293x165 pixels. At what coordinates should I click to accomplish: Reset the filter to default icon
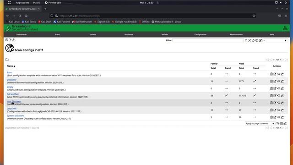point(253,40)
